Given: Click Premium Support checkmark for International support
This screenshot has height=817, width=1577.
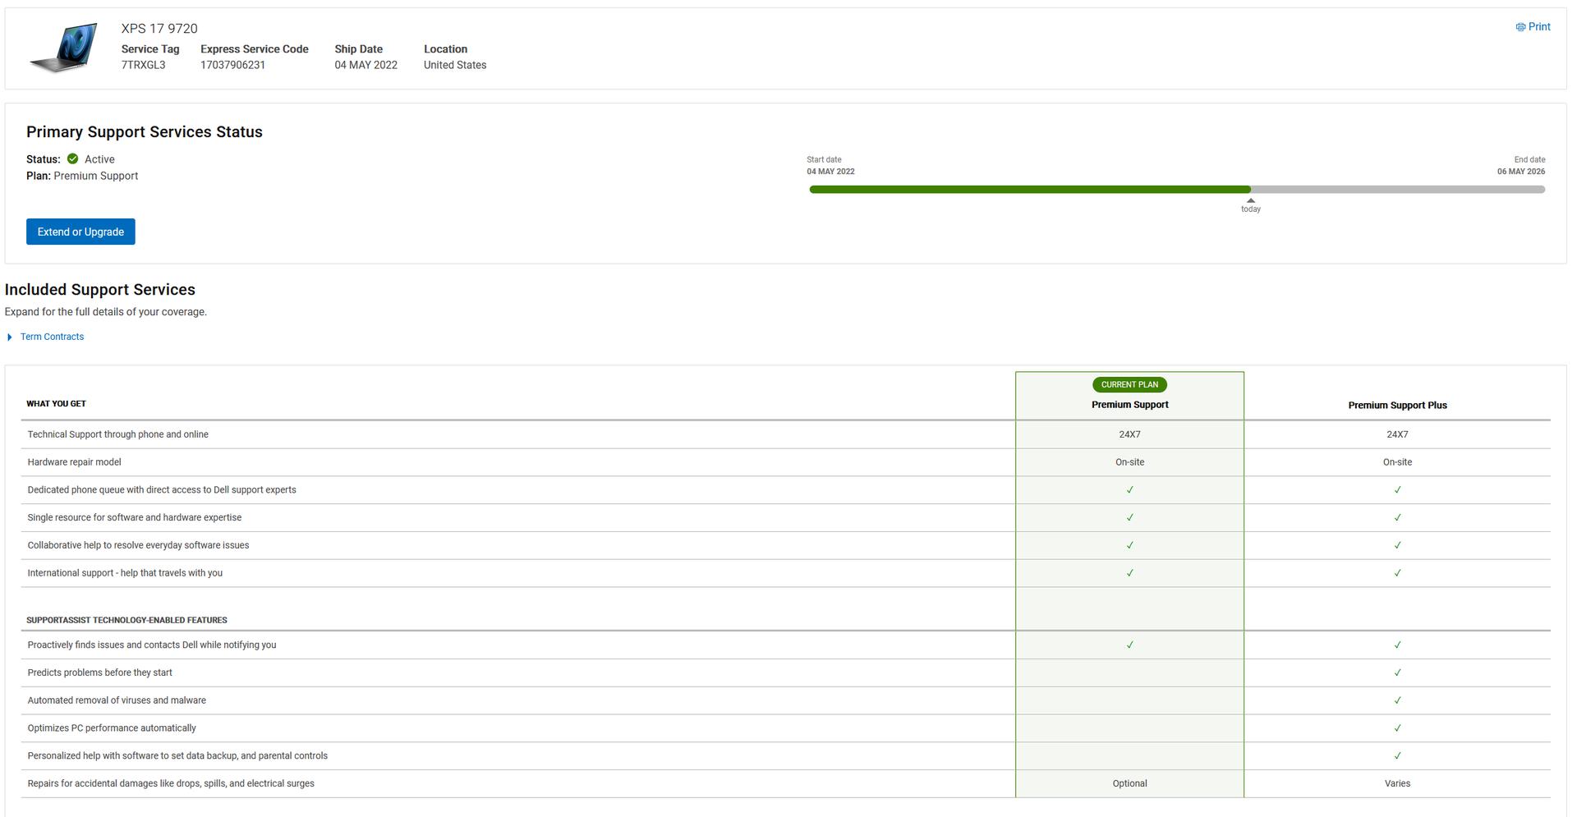Looking at the screenshot, I should pyautogui.click(x=1129, y=573).
